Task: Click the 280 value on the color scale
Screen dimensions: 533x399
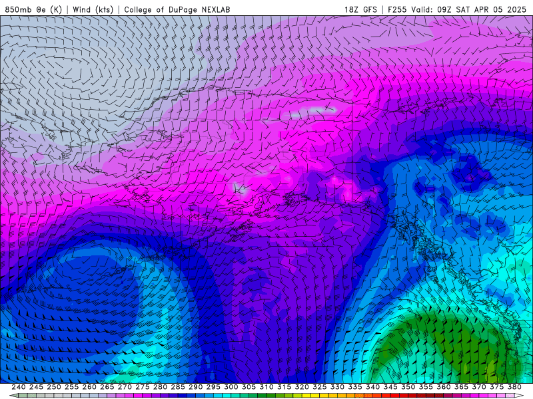Action: click(x=160, y=387)
